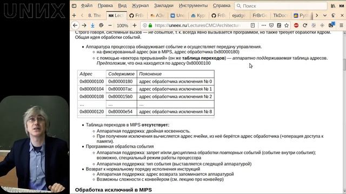Image resolution: width=346 pixels, height=194 pixels.
Task: Click the container icon next to Pocket
Action: pos(279,25)
